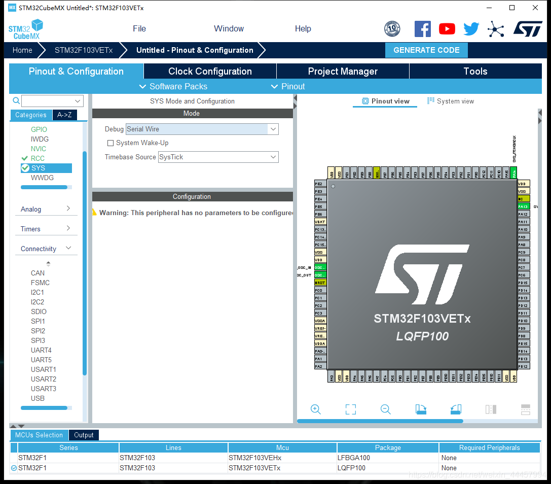The image size is (551, 484).
Task: Switch to Tools tab
Action: [x=475, y=71]
